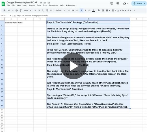147x132 pixels.
Task: Open more number formats 123
Action: pos(51,10)
